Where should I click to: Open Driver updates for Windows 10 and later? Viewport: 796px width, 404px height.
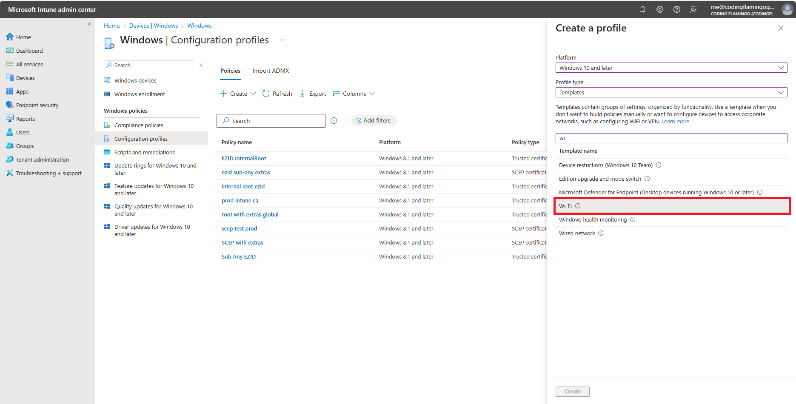(152, 230)
